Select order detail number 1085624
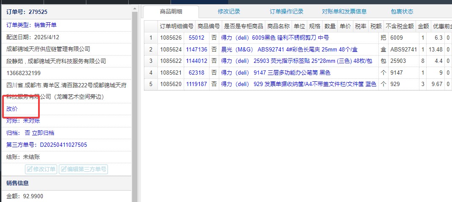Image resolution: width=452 pixels, height=202 pixels. (x=171, y=49)
